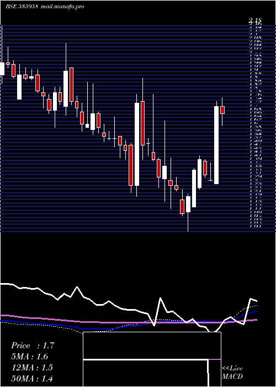Select the Price : 1.7 readout
The height and width of the screenshot is (387, 276).
[32, 346]
